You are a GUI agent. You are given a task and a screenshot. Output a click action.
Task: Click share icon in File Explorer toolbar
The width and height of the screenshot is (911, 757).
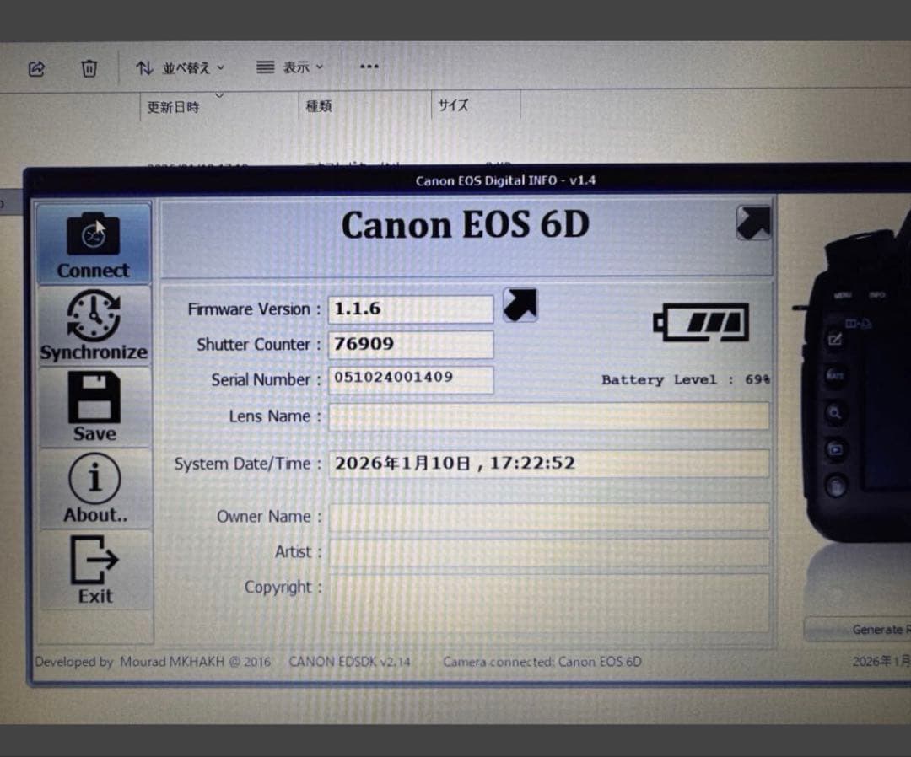click(x=36, y=69)
